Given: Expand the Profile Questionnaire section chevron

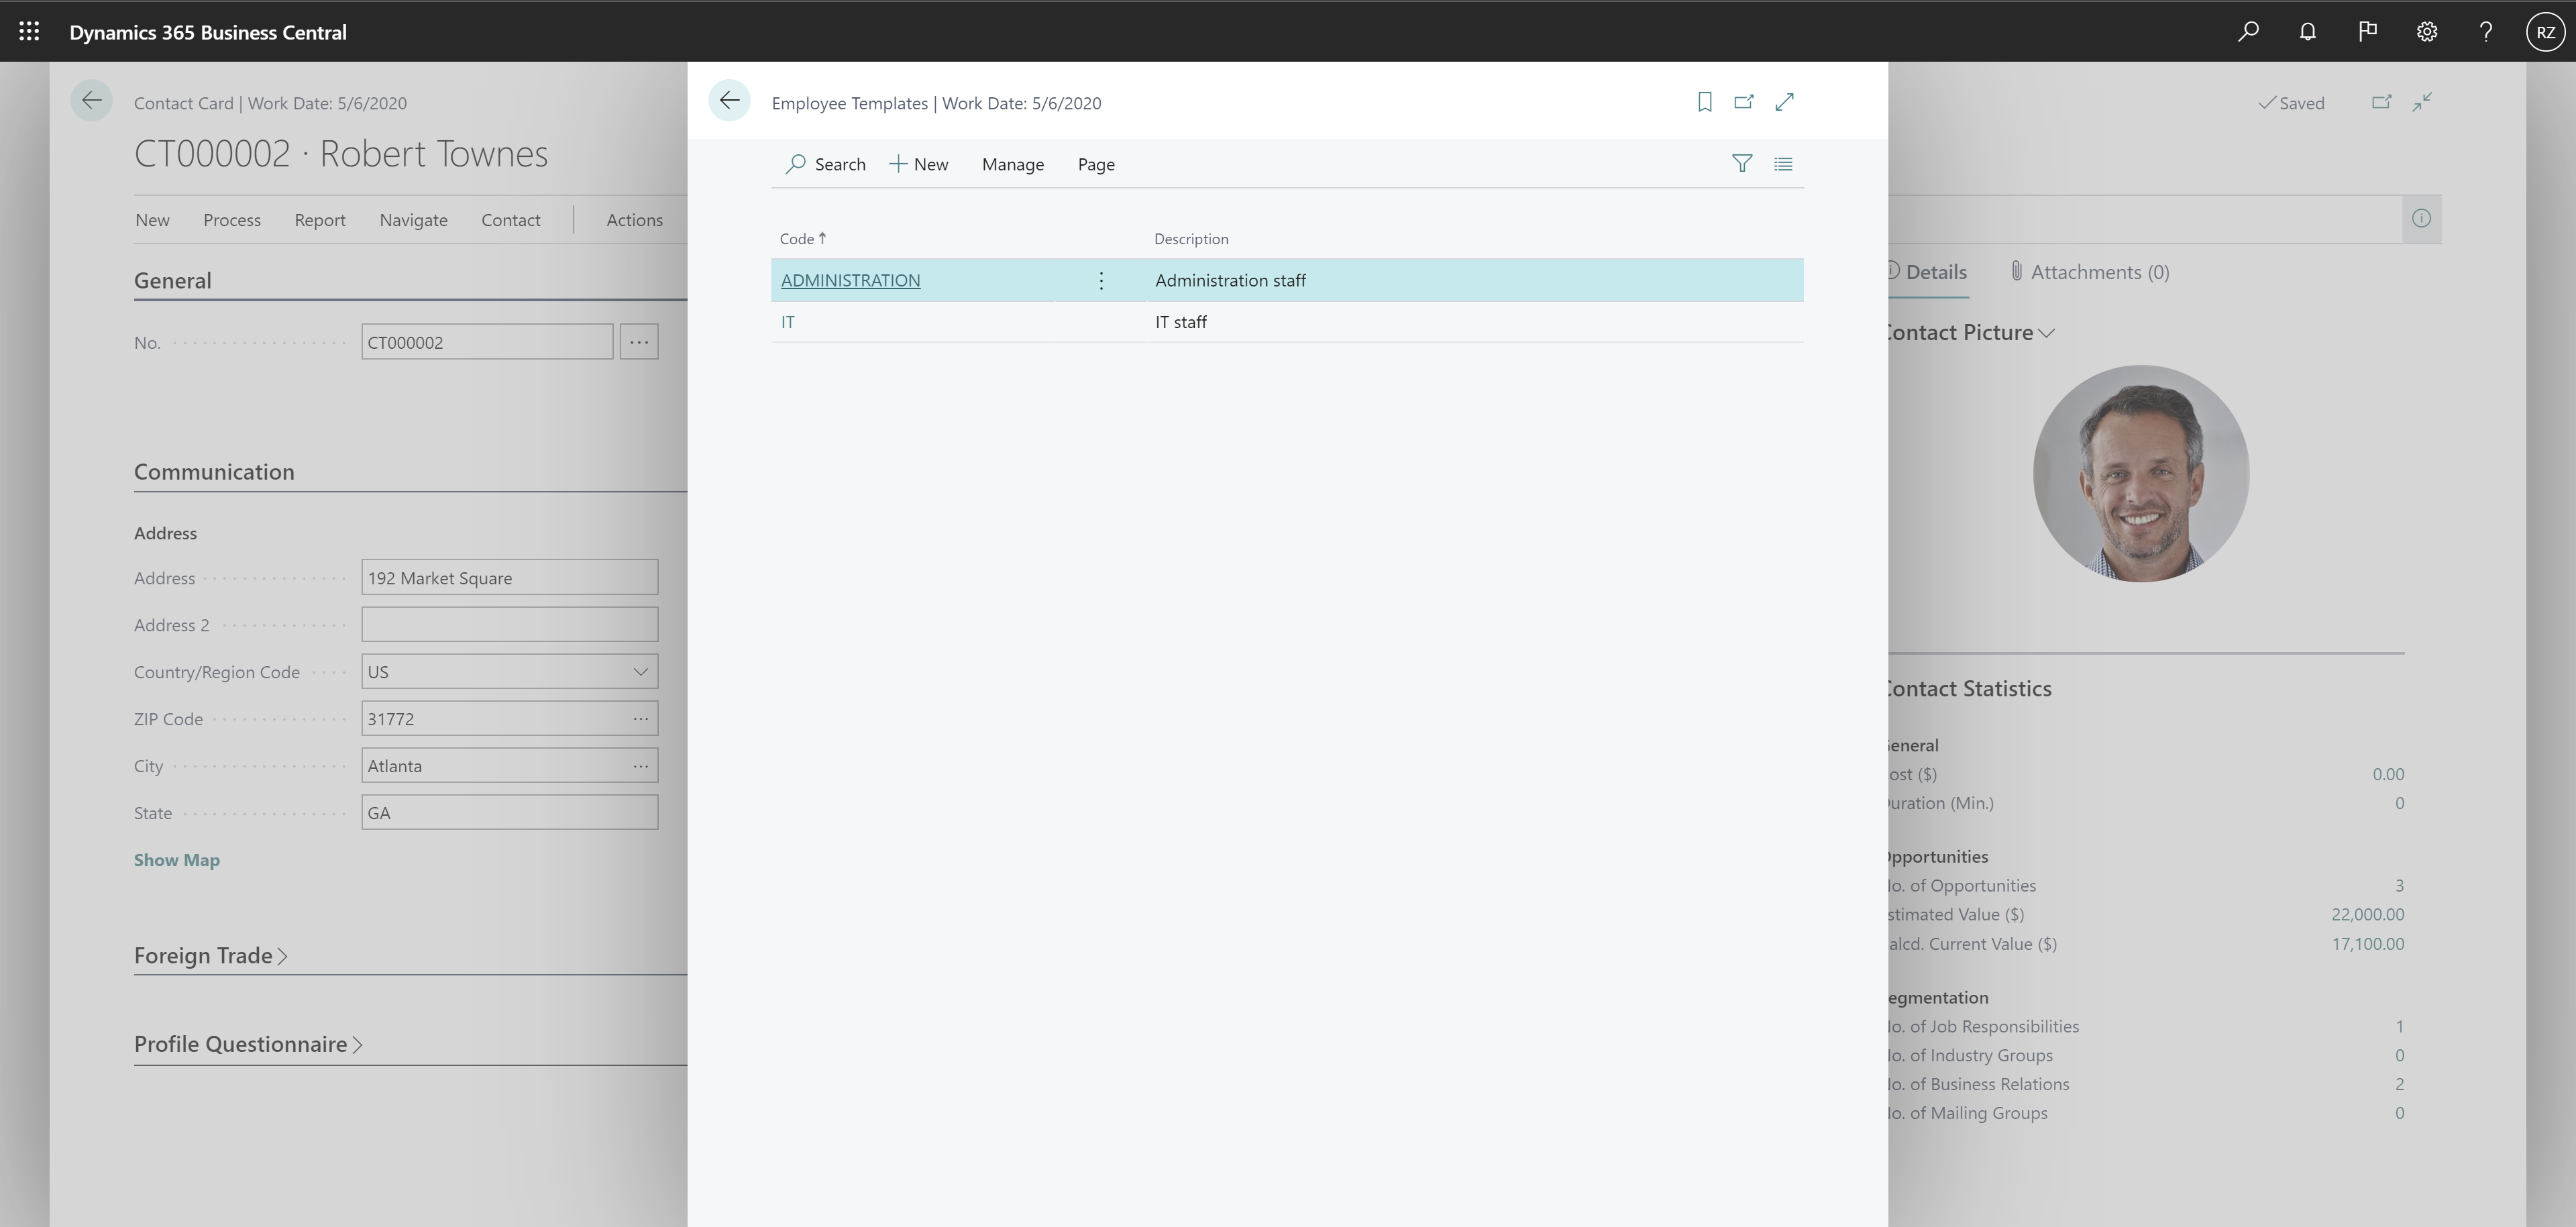Looking at the screenshot, I should pos(360,1041).
